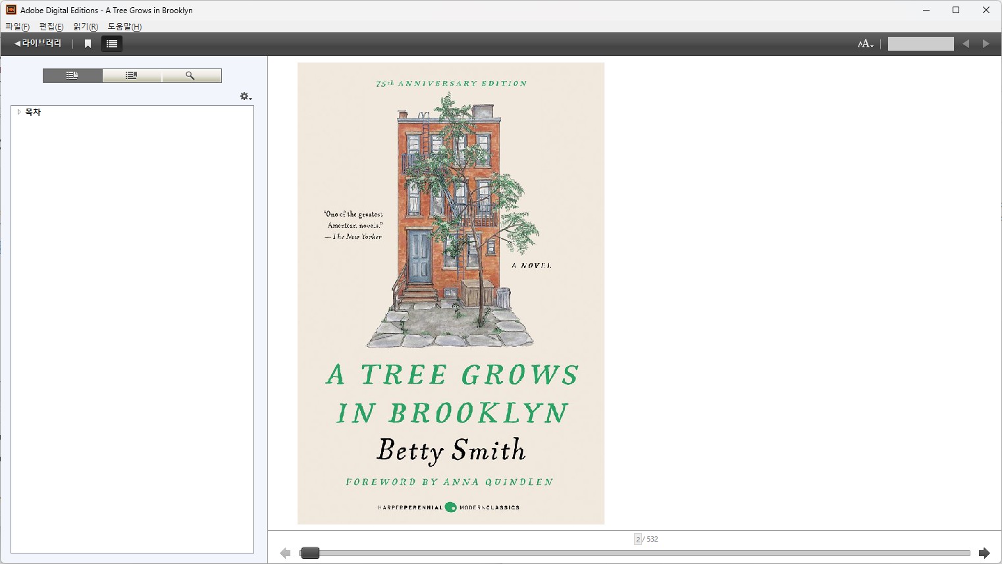
Task: Open the 파일(F) menu
Action: coord(17,27)
